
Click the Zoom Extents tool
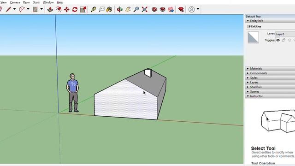point(144,9)
